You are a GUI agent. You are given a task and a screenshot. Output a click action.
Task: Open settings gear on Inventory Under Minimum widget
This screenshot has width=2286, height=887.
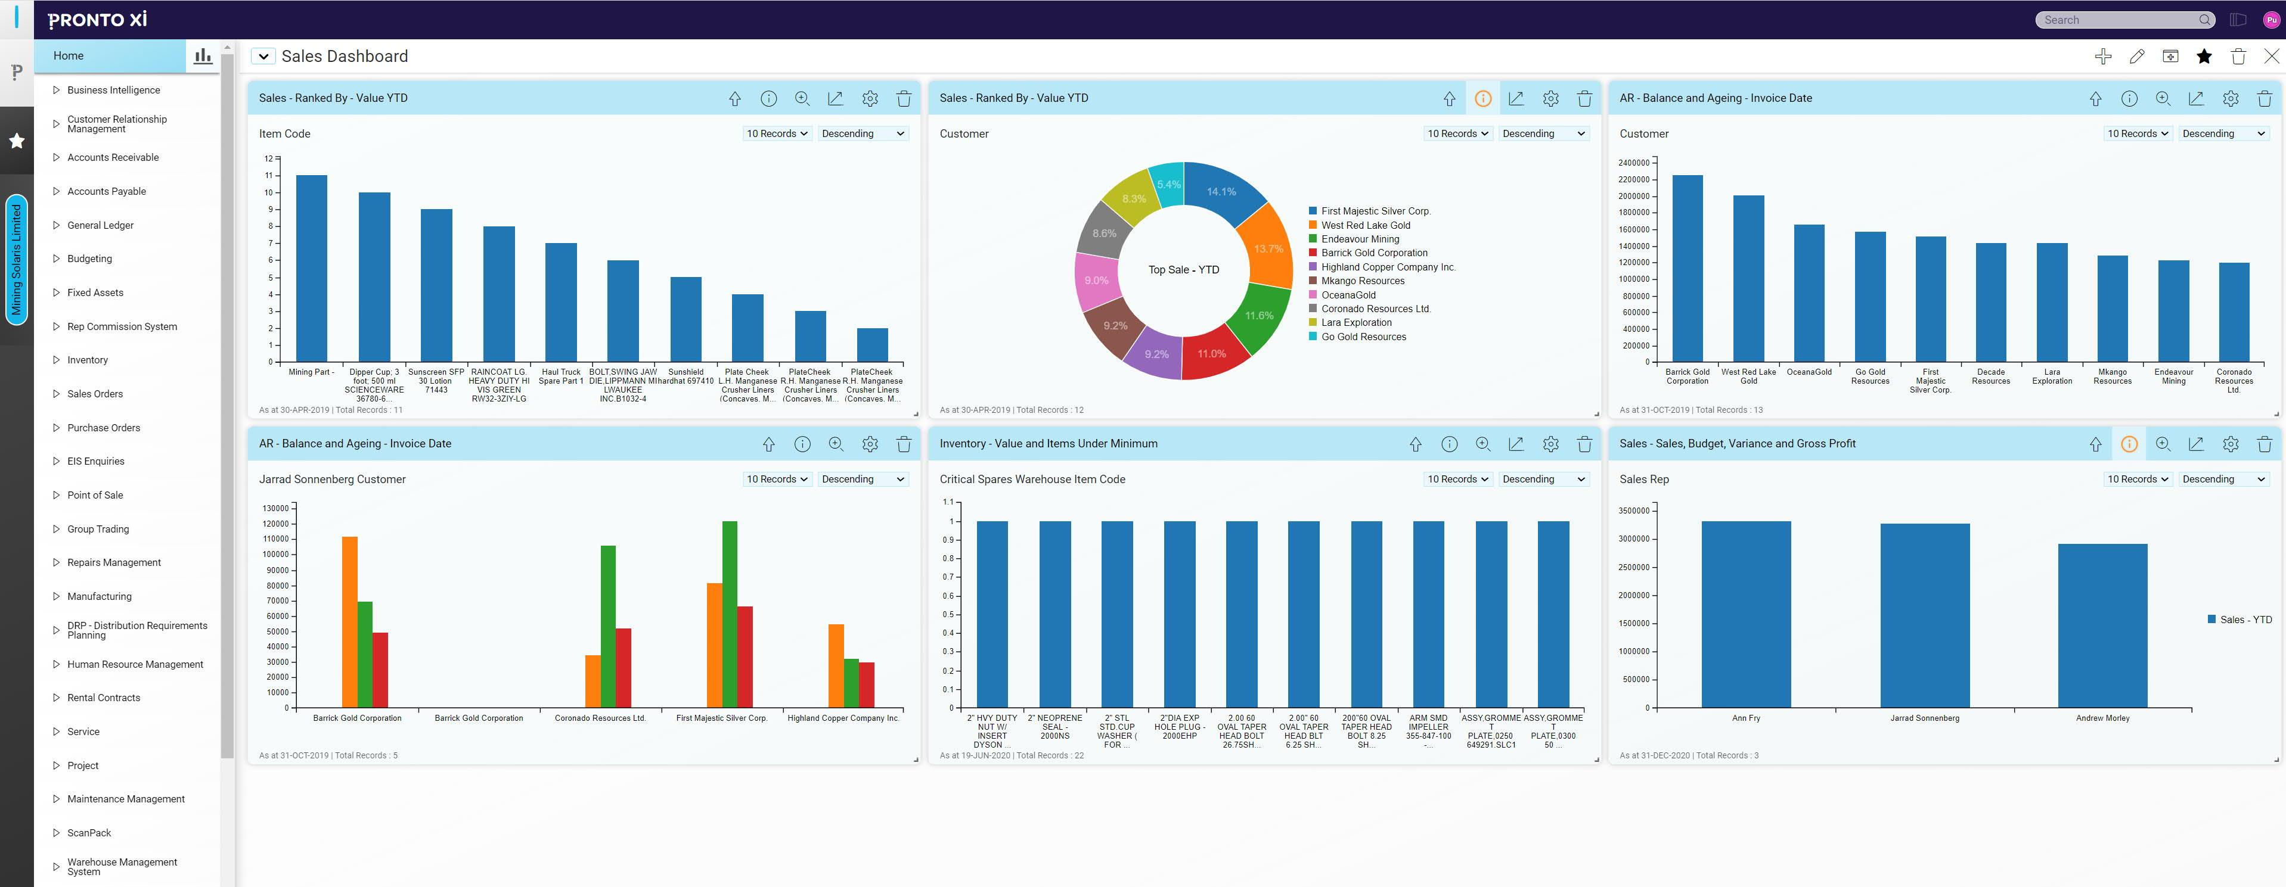point(1550,444)
